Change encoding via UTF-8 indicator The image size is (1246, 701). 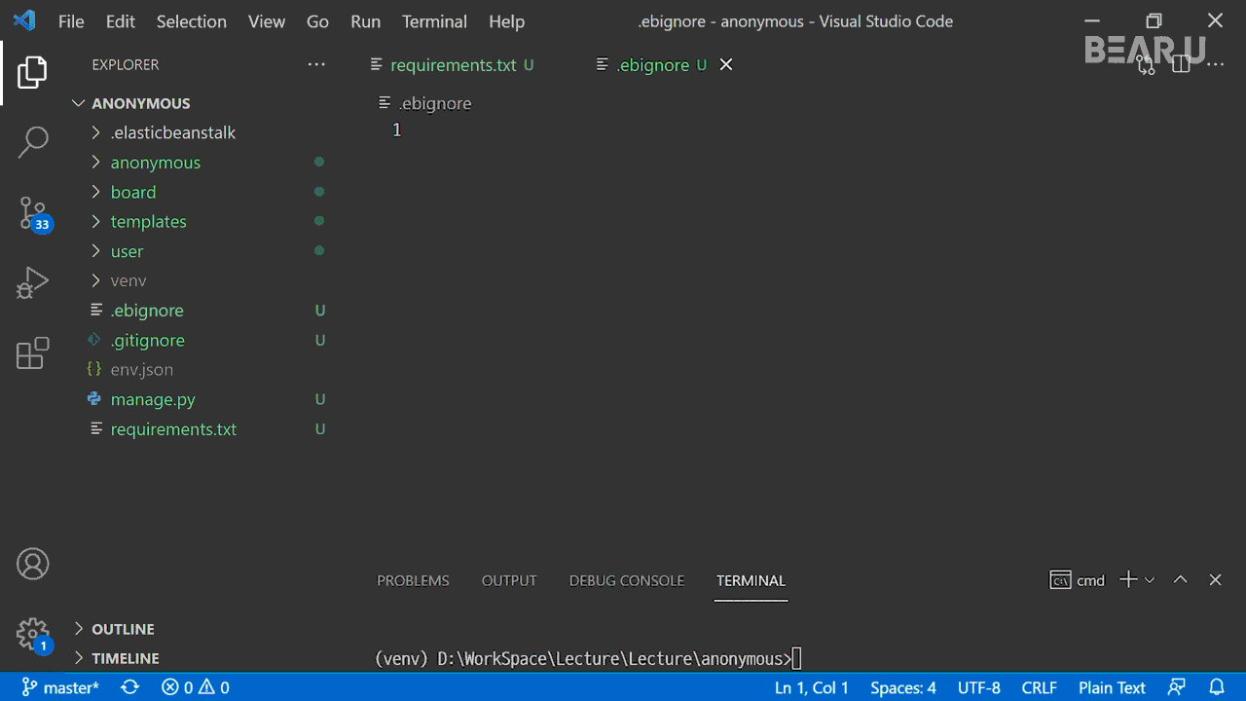(x=978, y=687)
